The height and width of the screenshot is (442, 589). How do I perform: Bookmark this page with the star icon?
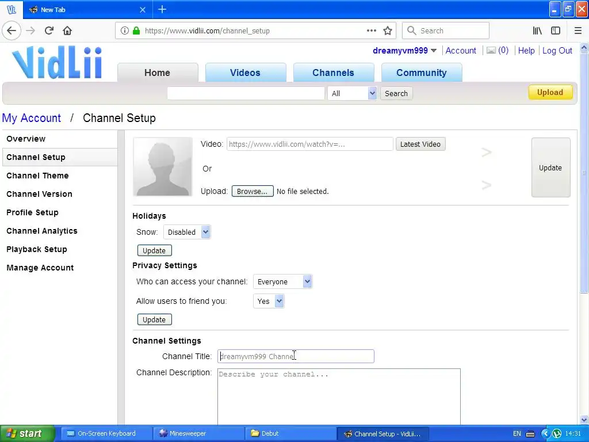click(388, 31)
